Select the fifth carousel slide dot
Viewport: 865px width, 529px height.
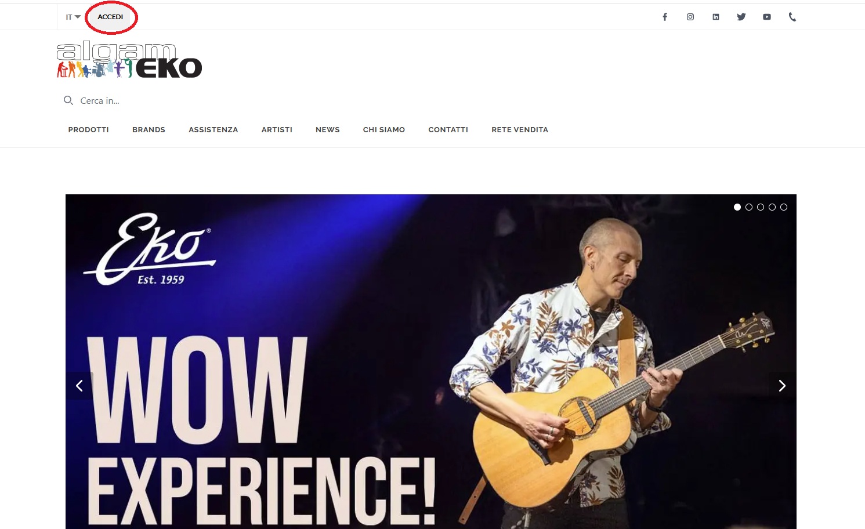[x=784, y=207]
